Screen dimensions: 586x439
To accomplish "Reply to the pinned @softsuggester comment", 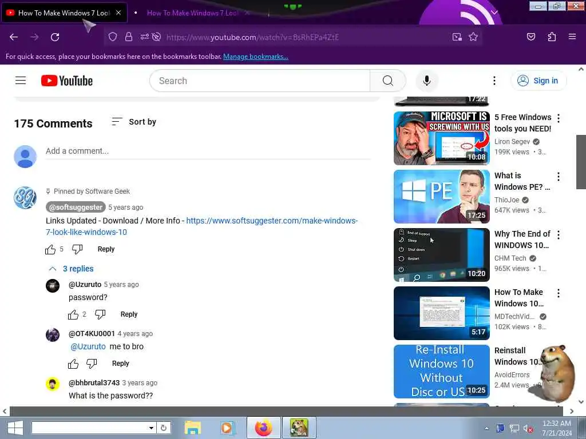I will point(106,249).
